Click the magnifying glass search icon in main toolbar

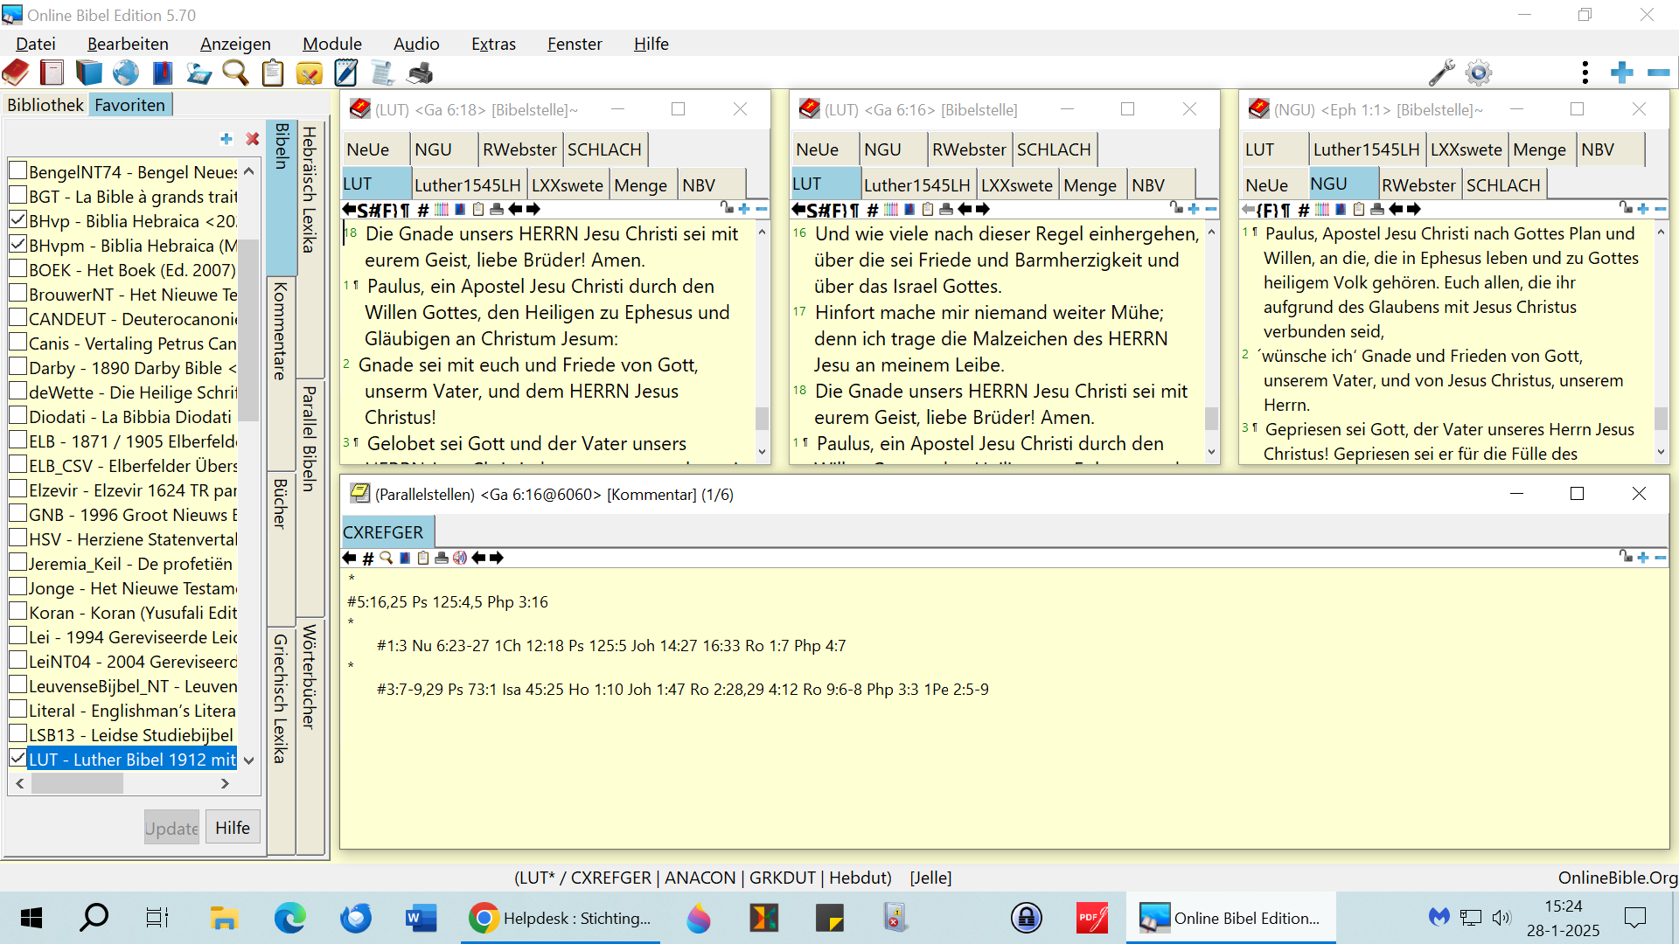[x=234, y=73]
